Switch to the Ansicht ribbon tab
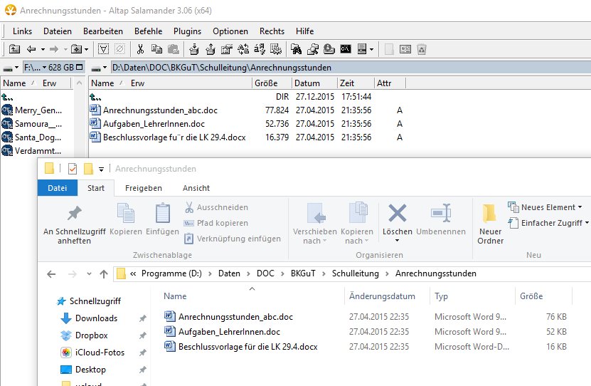The image size is (591, 386). 196,188
